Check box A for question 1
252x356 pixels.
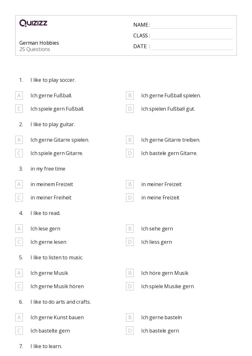pyautogui.click(x=19, y=96)
